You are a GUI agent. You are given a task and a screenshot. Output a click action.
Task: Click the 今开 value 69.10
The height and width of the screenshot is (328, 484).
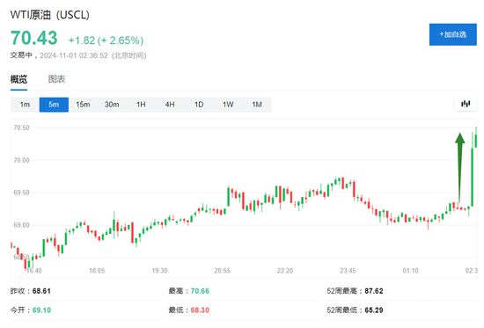point(41,310)
